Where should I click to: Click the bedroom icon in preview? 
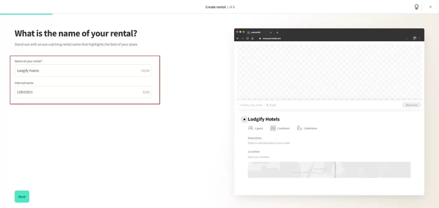click(273, 128)
